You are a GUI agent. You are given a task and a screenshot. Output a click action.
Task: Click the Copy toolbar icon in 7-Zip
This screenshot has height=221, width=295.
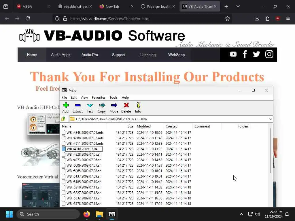coord(102,108)
